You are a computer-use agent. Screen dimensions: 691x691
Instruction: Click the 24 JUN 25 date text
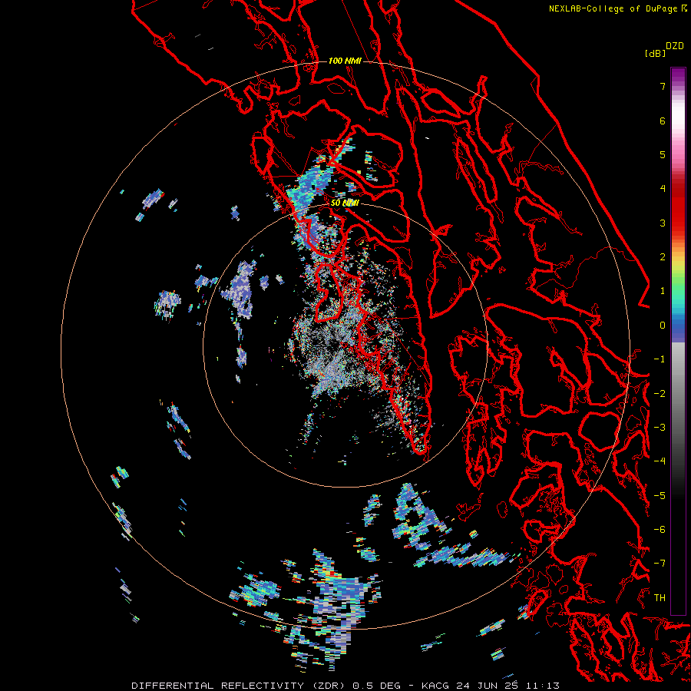487,686
